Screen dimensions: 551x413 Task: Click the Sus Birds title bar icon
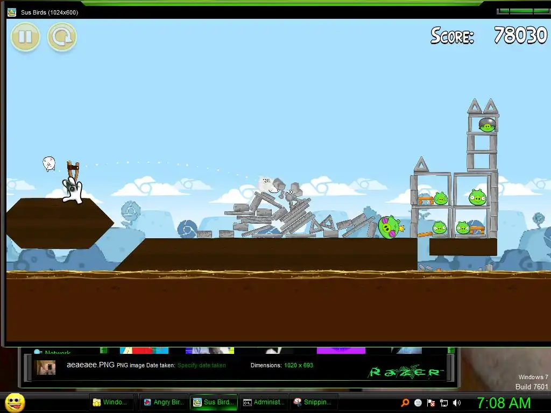pyautogui.click(x=12, y=12)
